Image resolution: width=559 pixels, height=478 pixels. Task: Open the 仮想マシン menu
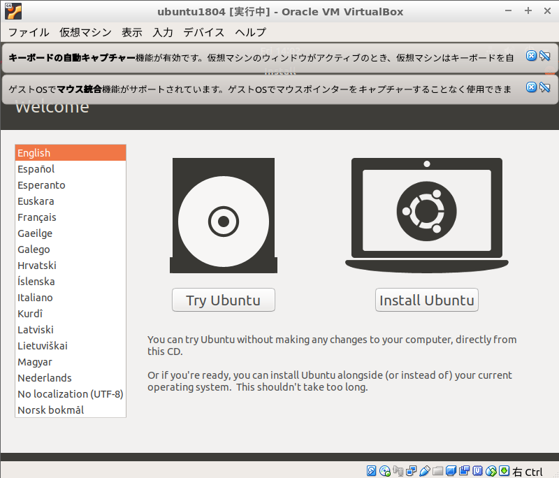(85, 32)
